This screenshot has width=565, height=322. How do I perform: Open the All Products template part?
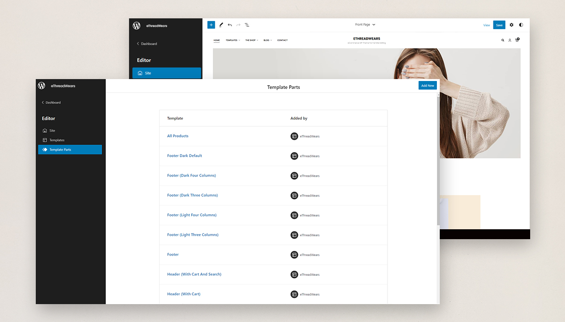pyautogui.click(x=178, y=136)
